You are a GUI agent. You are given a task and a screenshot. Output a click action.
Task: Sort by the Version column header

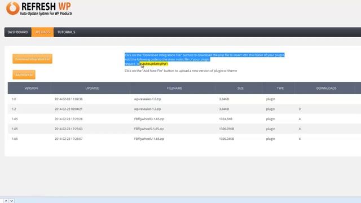(31, 88)
